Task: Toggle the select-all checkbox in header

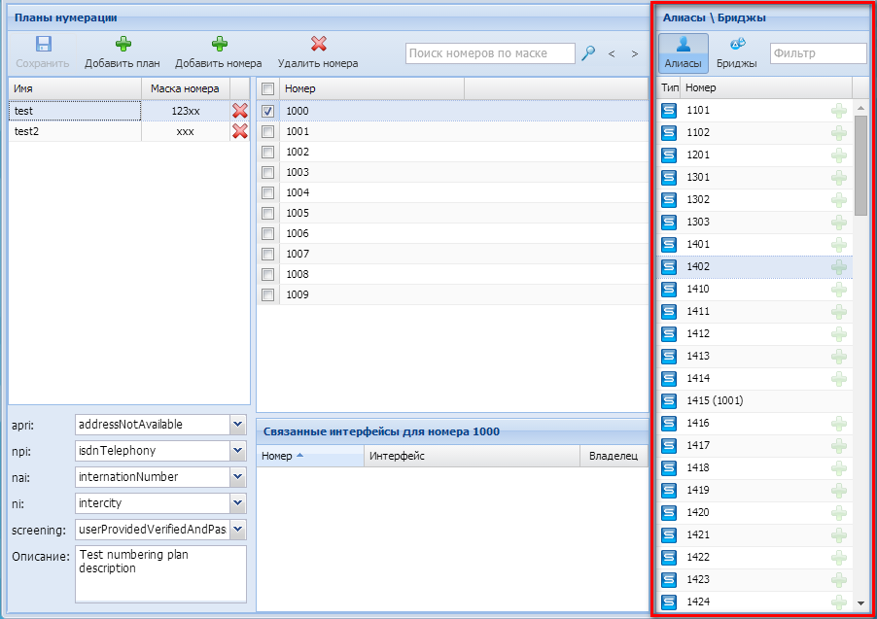Action: [x=267, y=89]
